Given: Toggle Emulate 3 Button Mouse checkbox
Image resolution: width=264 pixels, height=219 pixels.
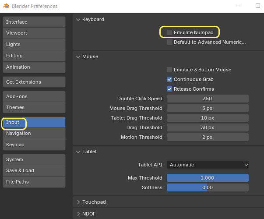Looking at the screenshot, I should [x=169, y=70].
